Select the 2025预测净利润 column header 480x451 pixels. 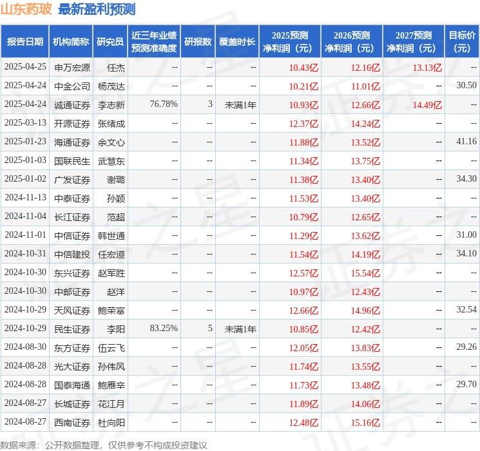[x=290, y=42]
